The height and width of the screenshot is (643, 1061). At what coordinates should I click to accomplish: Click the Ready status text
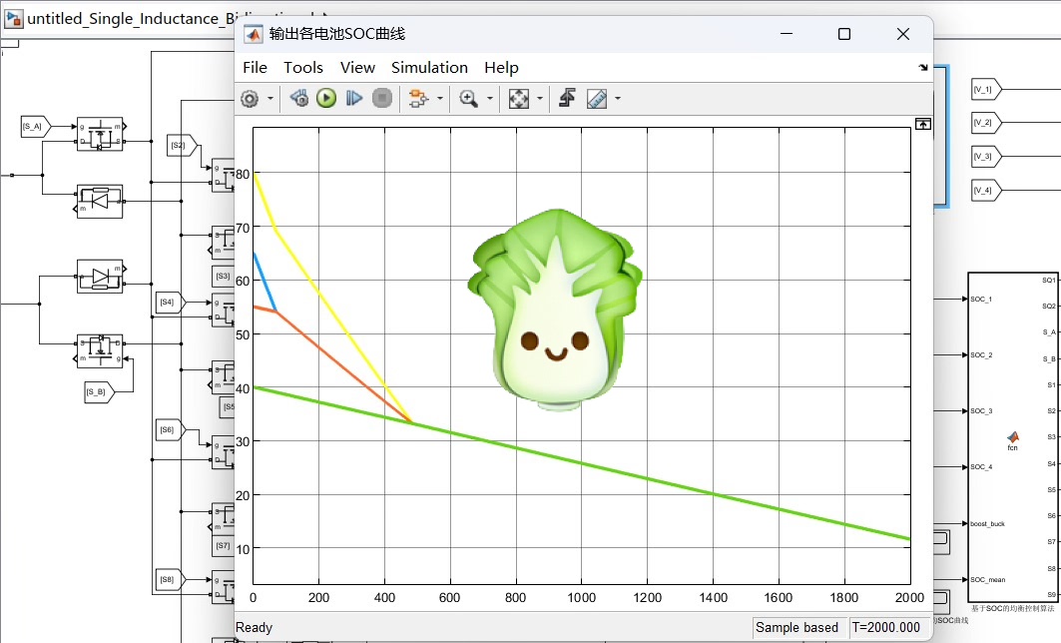(x=254, y=627)
